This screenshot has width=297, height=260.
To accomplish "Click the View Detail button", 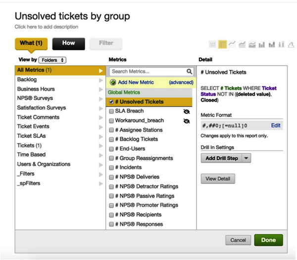I will [x=218, y=179].
